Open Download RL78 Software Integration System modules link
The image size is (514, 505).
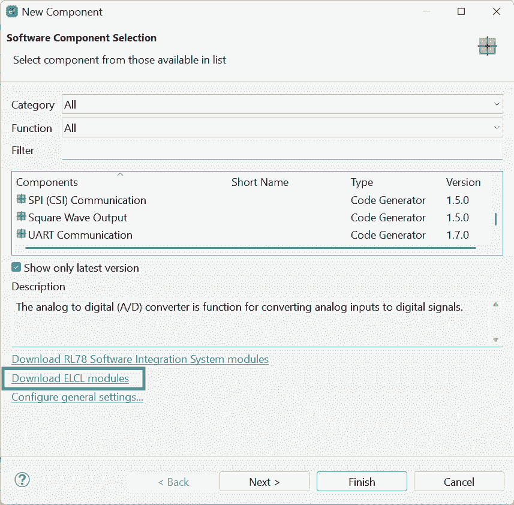click(x=140, y=359)
